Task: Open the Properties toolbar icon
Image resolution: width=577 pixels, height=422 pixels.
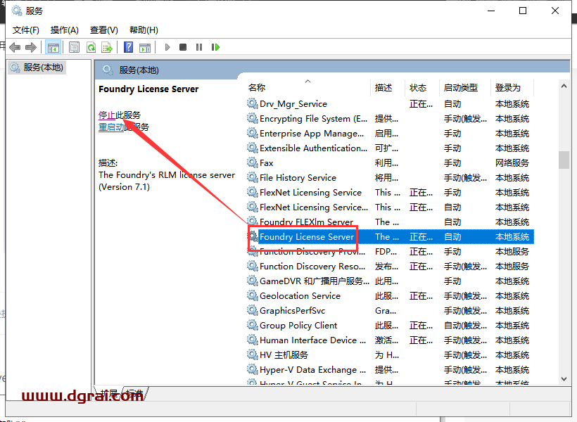Action: click(x=75, y=47)
